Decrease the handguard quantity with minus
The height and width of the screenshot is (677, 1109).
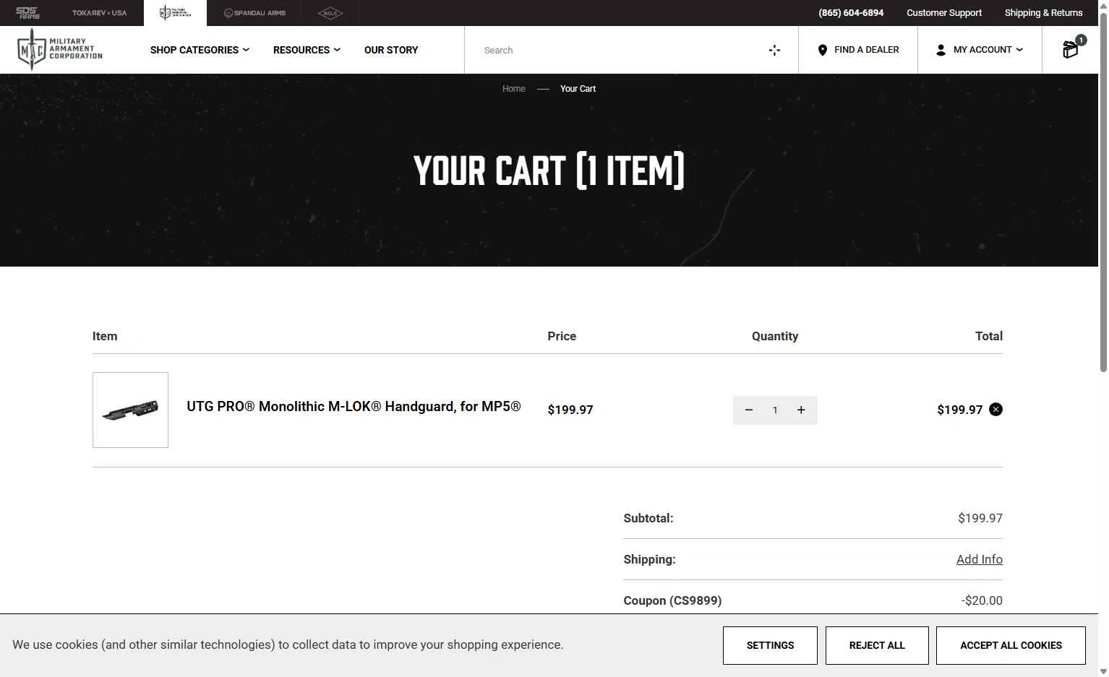749,410
